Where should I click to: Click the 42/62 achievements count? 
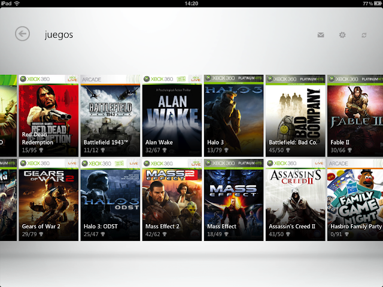153,234
